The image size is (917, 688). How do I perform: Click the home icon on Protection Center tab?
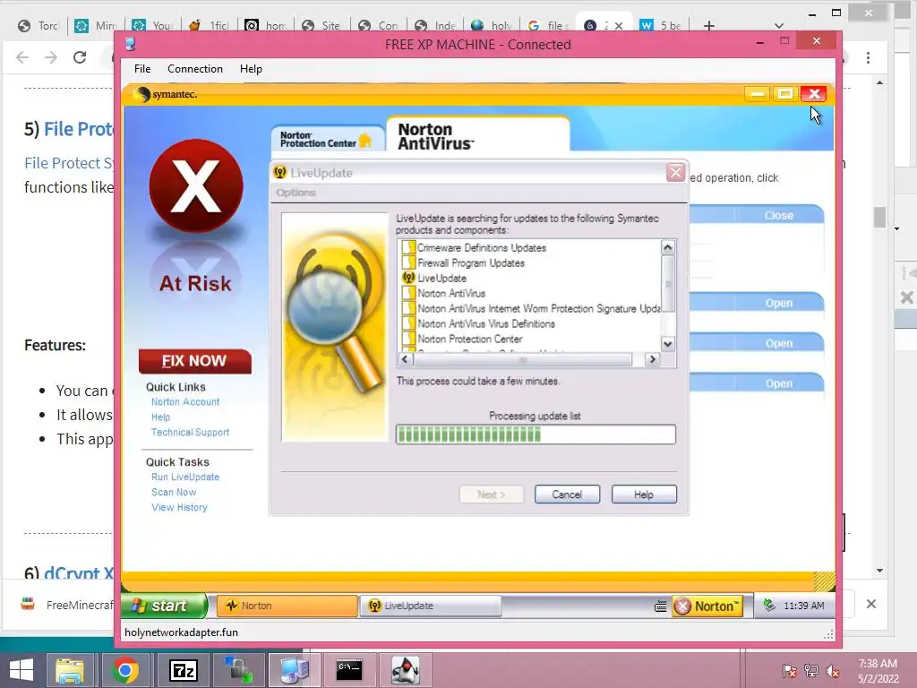tap(365, 141)
